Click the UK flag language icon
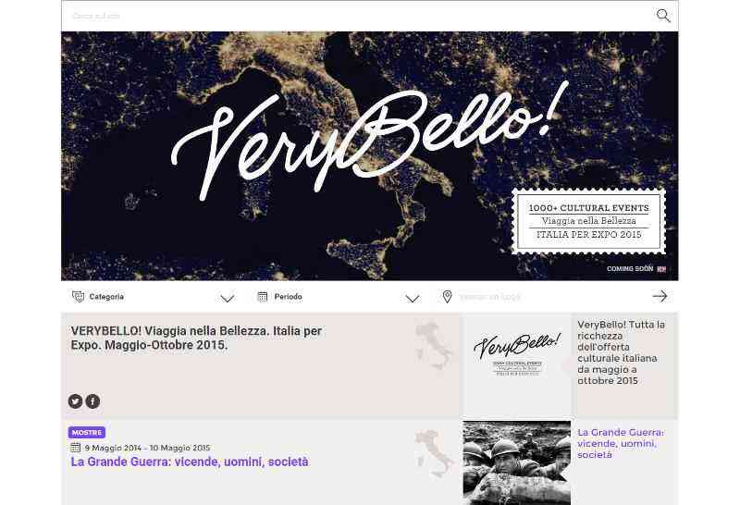The width and height of the screenshot is (740, 505). pyautogui.click(x=661, y=269)
